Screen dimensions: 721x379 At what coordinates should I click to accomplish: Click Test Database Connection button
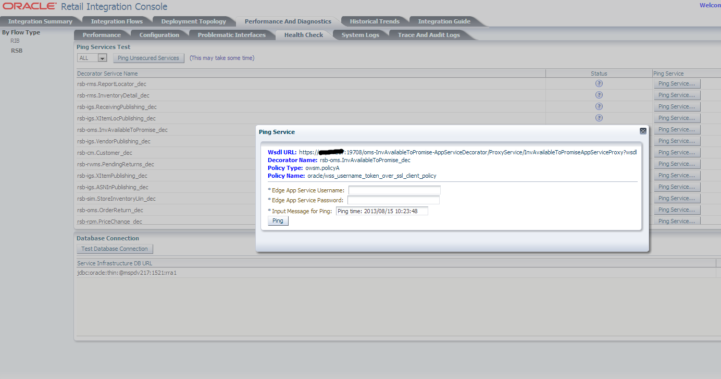click(x=115, y=249)
